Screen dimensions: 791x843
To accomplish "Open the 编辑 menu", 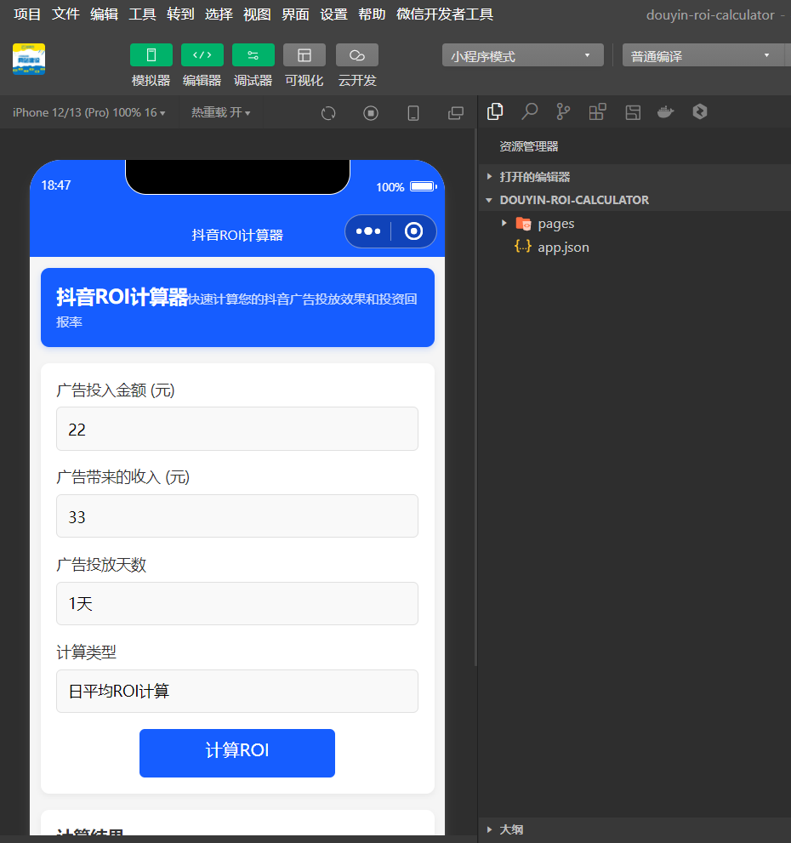I will [x=104, y=14].
